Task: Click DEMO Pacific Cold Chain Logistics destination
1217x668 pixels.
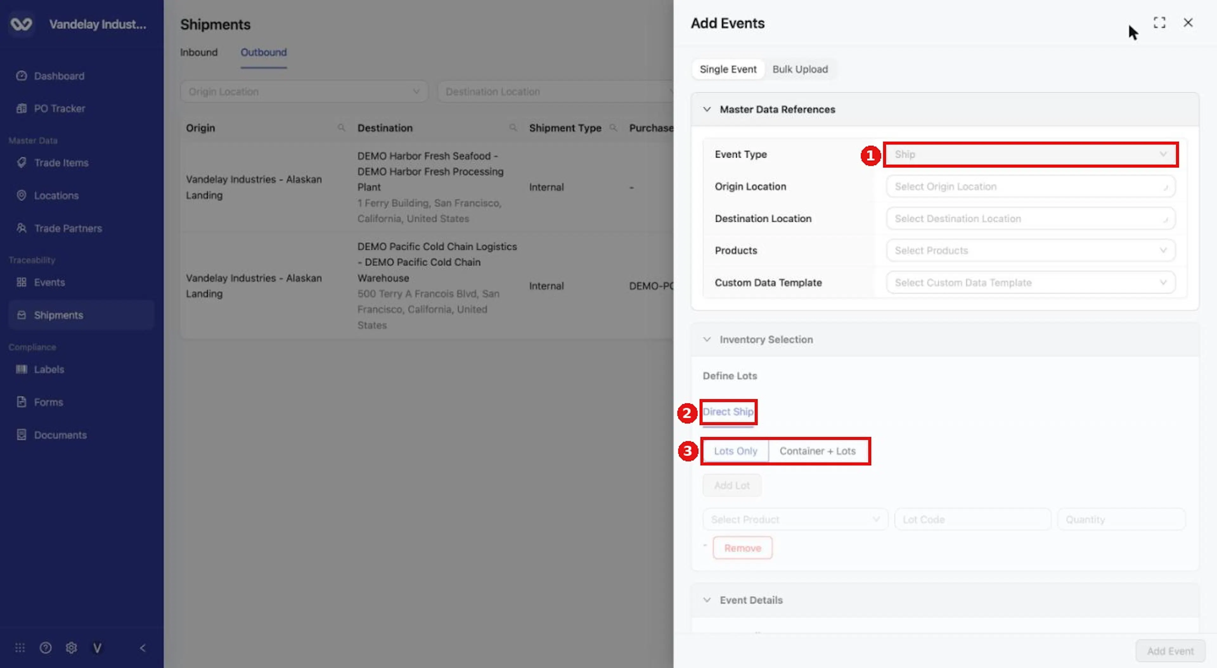Action: pos(437,262)
